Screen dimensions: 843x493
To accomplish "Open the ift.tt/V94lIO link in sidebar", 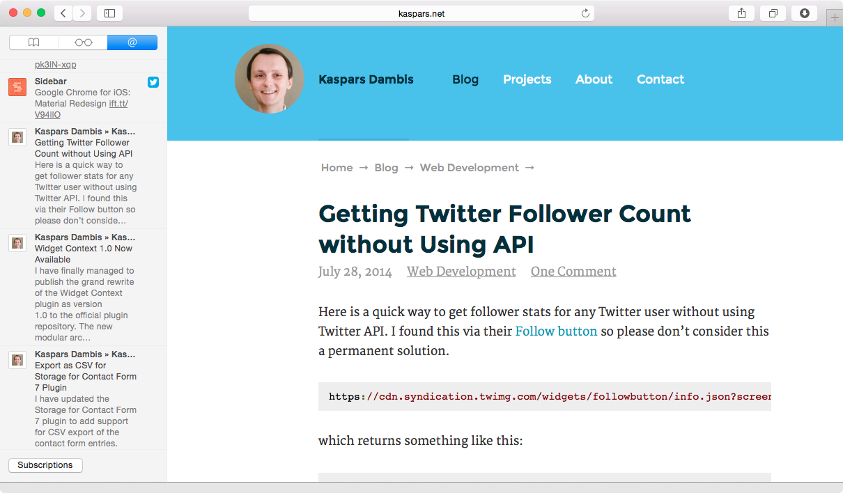I will tap(82, 109).
